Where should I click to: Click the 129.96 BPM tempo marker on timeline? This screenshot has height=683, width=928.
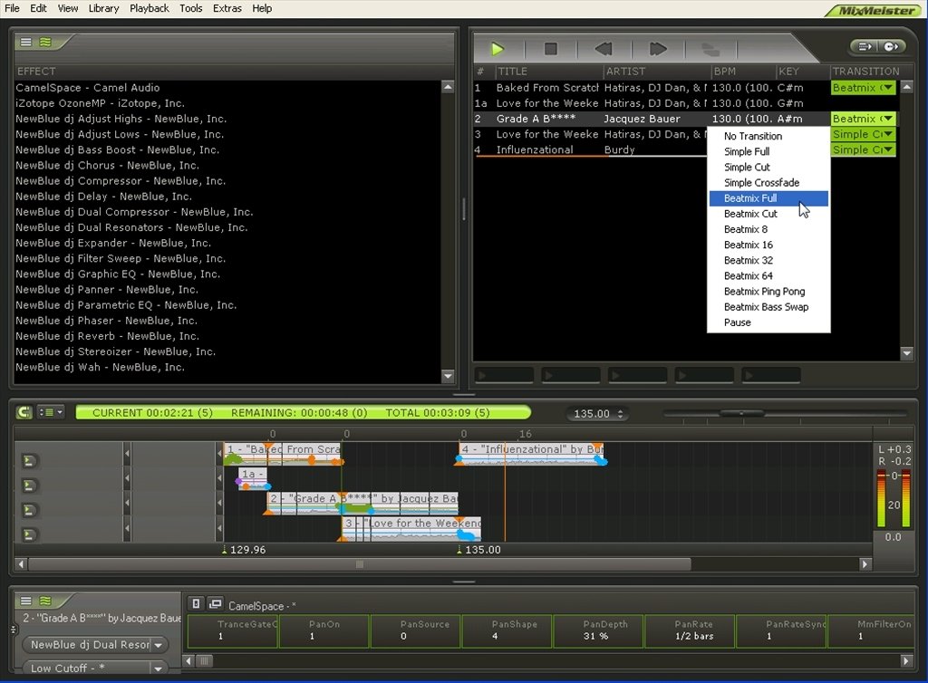click(245, 549)
